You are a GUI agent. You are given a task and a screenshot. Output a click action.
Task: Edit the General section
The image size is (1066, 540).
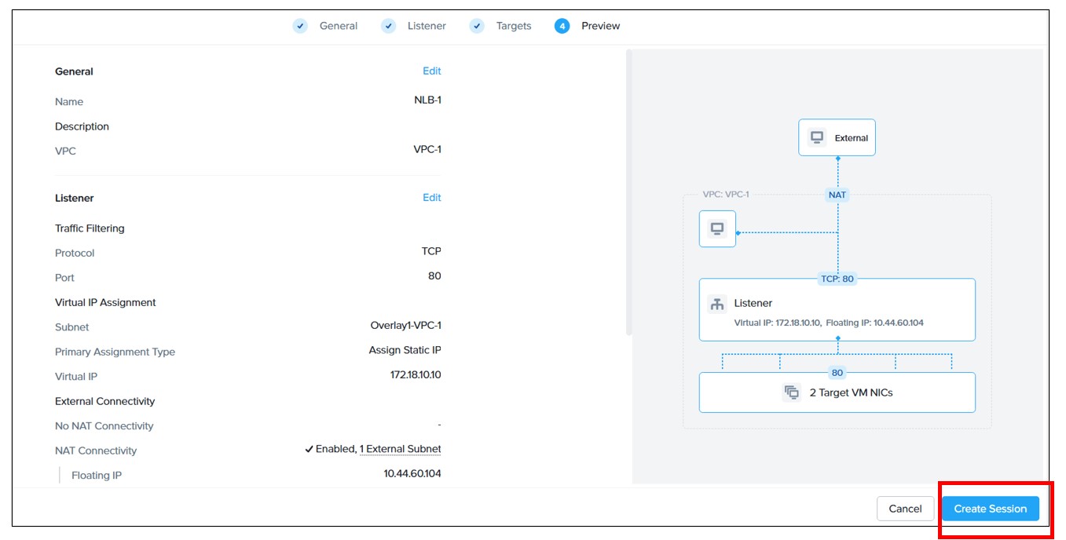431,71
